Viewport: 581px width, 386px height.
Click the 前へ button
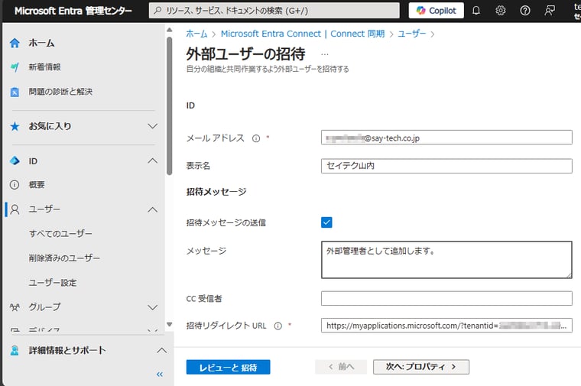point(341,367)
